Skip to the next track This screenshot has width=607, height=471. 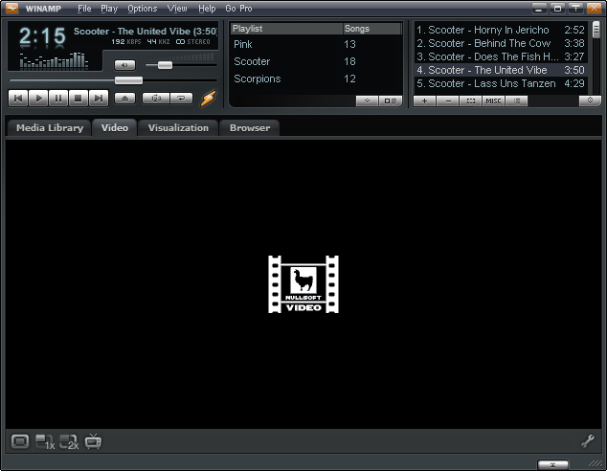tap(99, 98)
